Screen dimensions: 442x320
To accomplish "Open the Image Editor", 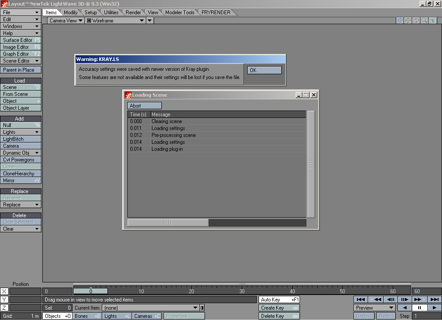I will point(21,47).
